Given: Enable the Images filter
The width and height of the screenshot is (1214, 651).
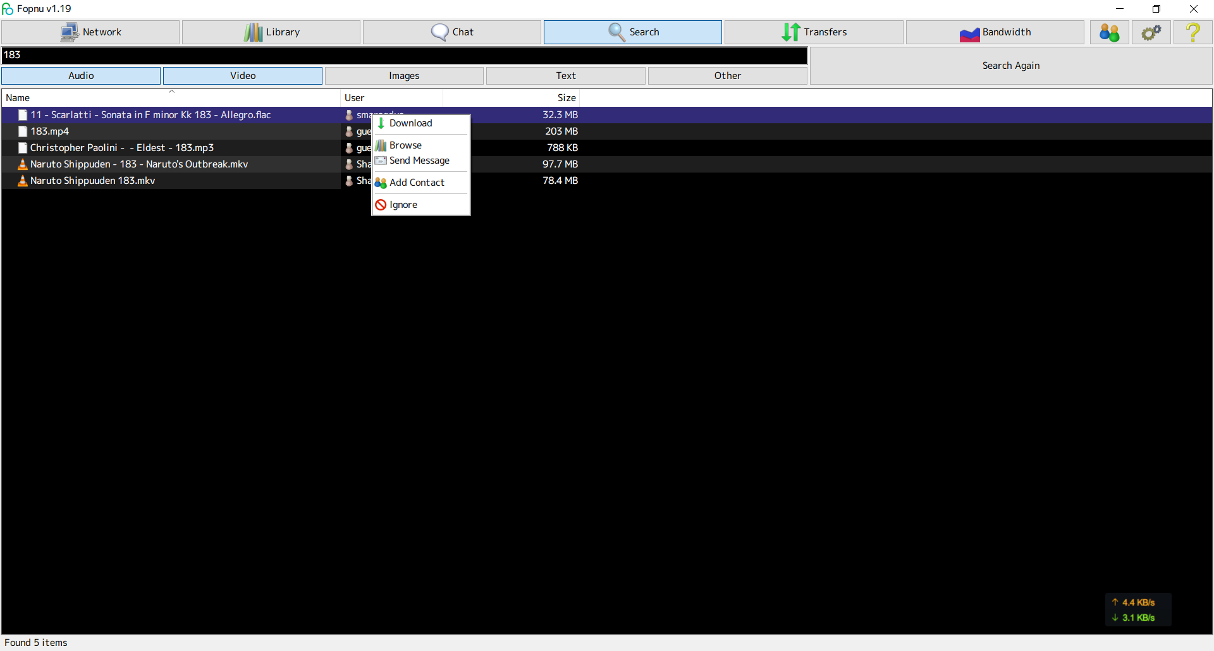Looking at the screenshot, I should [404, 76].
